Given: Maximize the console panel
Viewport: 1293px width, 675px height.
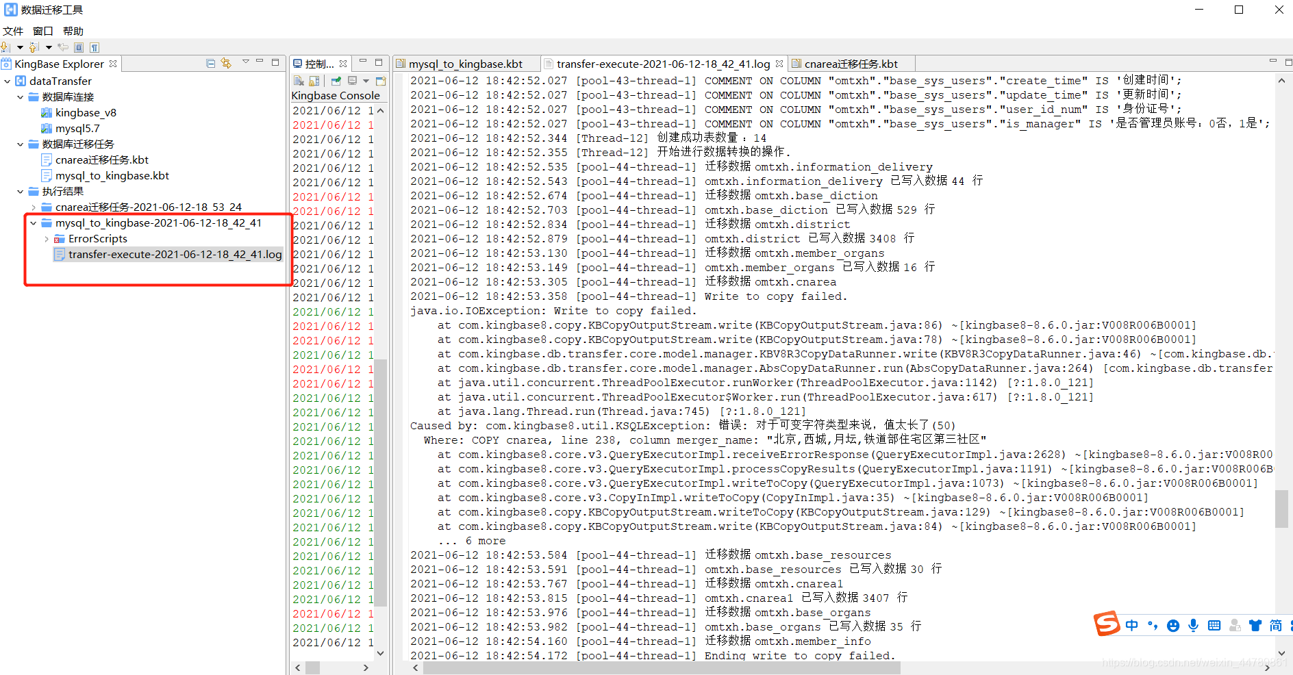Looking at the screenshot, I should pyautogui.click(x=379, y=62).
